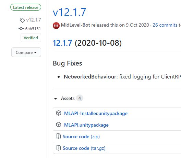Click the commit icon next to 6bb5131
The width and height of the screenshot is (181, 158).
(21, 29)
